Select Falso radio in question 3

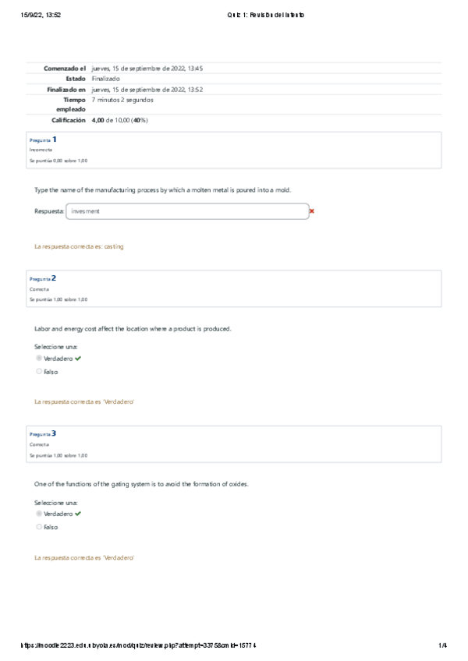click(x=39, y=527)
